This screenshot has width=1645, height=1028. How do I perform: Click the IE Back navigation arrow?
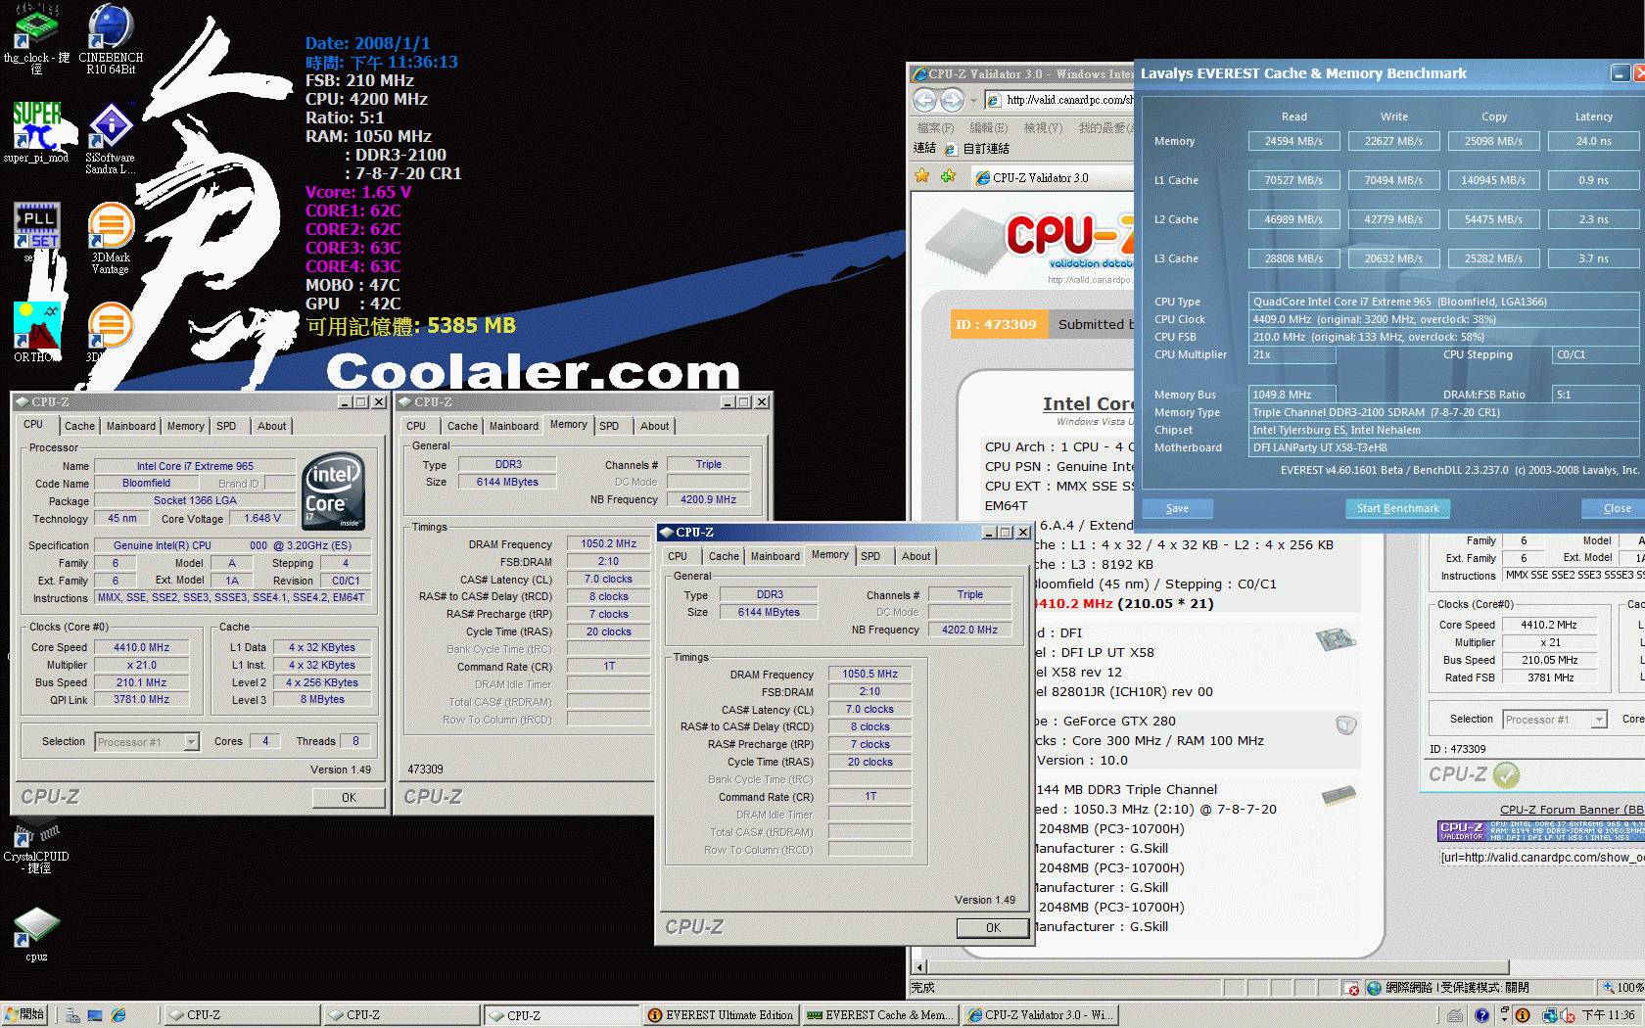(924, 100)
